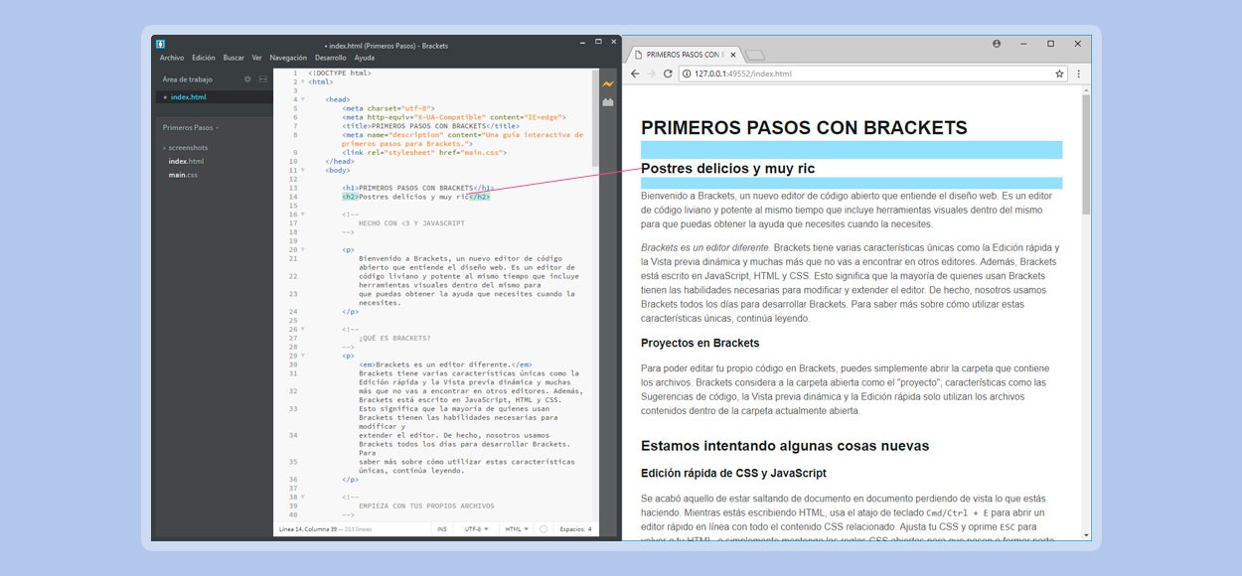Click the Live Preview lightning icon in Brackets
The width and height of the screenshot is (1242, 576).
tap(607, 84)
